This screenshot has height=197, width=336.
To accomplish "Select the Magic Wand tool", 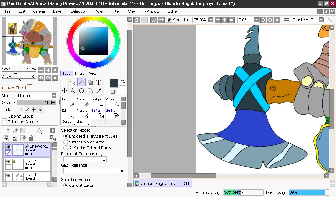I will (x=81, y=82).
